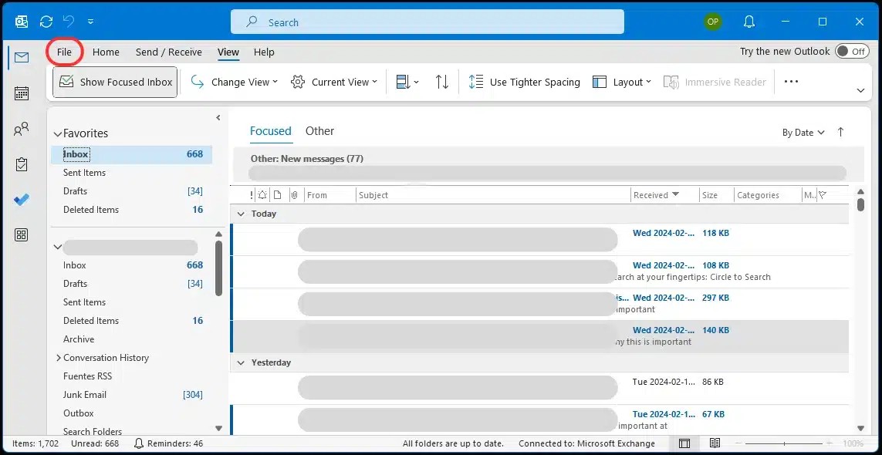Image resolution: width=882 pixels, height=455 pixels.
Task: Click the Reminders: 46 bell in status bar
Action: pos(169,443)
